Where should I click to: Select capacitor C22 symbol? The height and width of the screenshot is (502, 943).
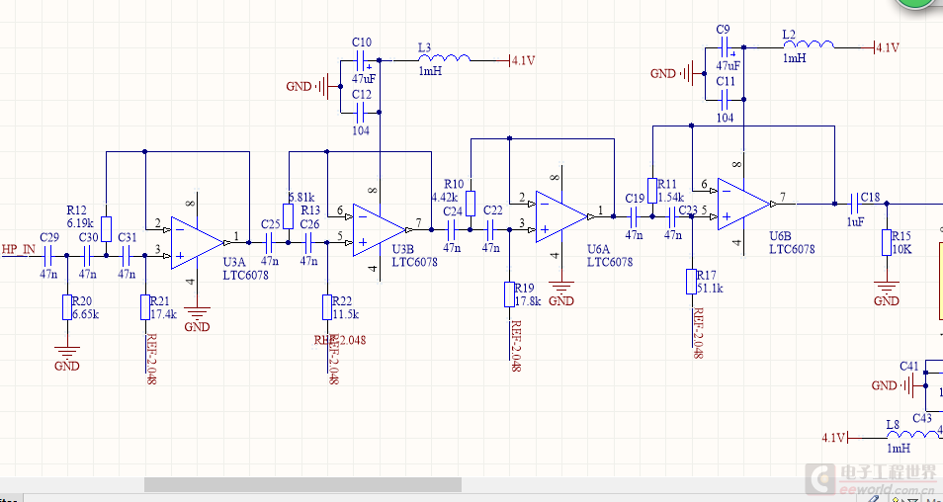(x=490, y=229)
